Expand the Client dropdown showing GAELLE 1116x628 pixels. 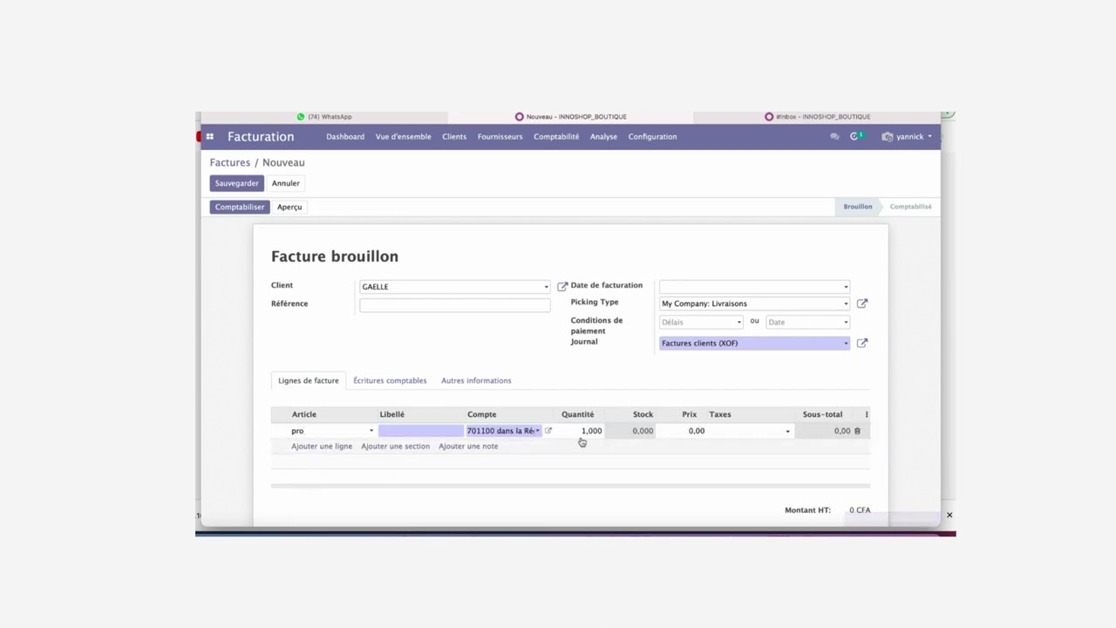pyautogui.click(x=547, y=287)
